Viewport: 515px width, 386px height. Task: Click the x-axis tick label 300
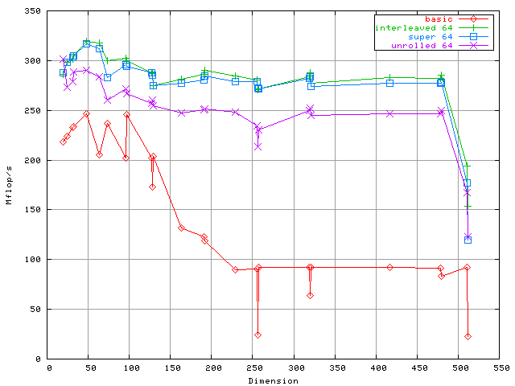pos(295,368)
